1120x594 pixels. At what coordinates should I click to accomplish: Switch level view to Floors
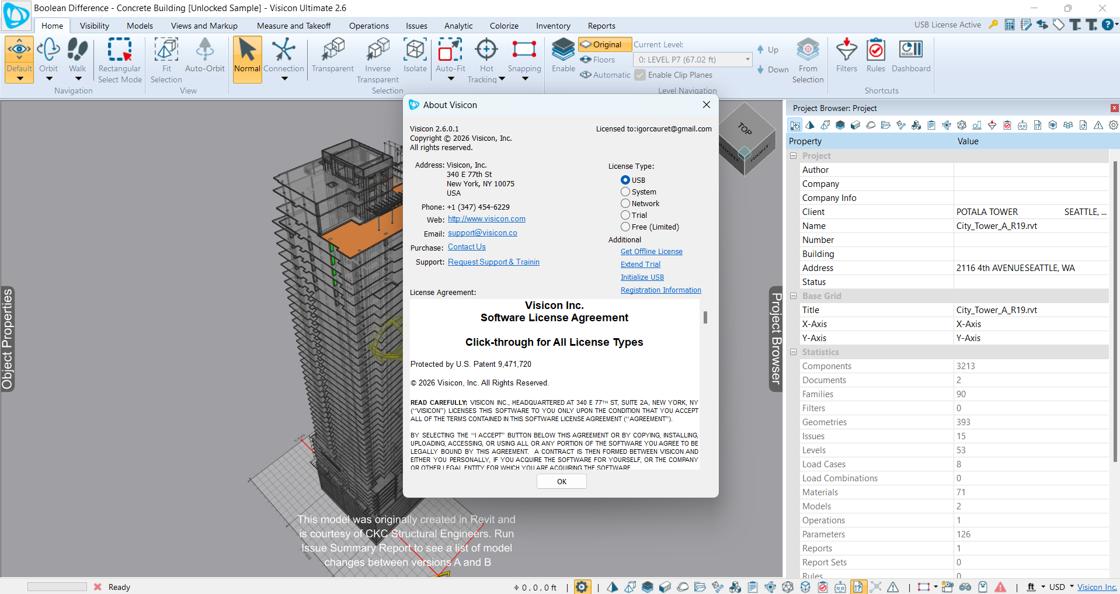(598, 60)
